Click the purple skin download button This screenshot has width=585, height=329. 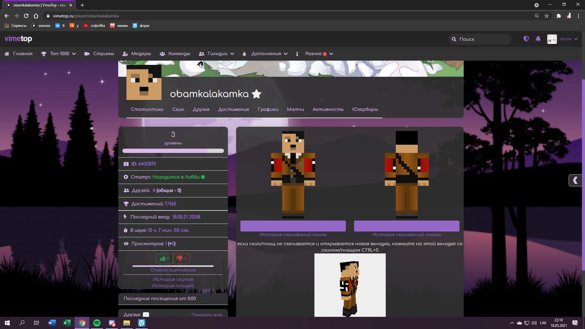[293, 226]
